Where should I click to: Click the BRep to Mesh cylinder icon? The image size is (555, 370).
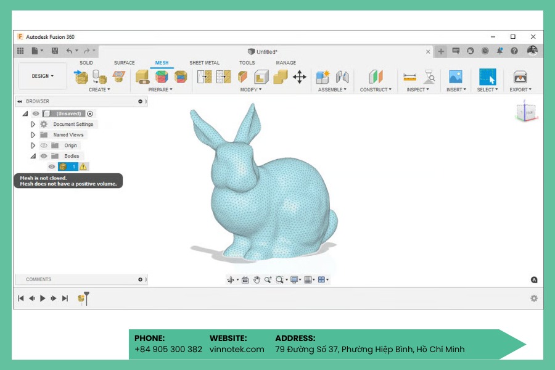tap(99, 77)
